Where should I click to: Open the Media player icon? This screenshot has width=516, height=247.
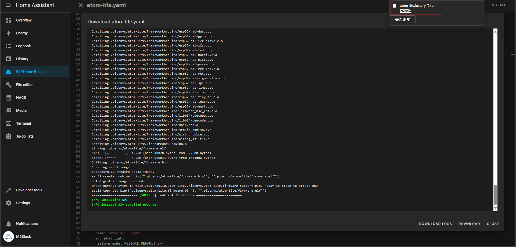(x=9, y=110)
